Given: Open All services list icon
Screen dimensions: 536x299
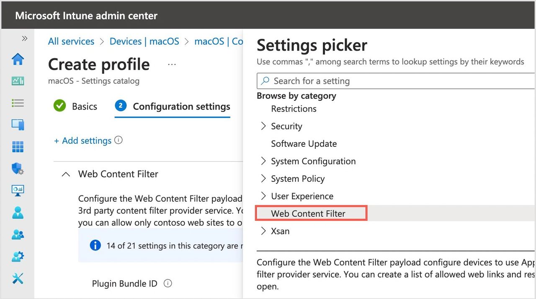Looking at the screenshot, I should click(18, 103).
